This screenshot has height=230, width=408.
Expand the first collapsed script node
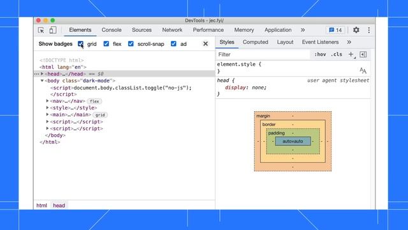point(47,121)
